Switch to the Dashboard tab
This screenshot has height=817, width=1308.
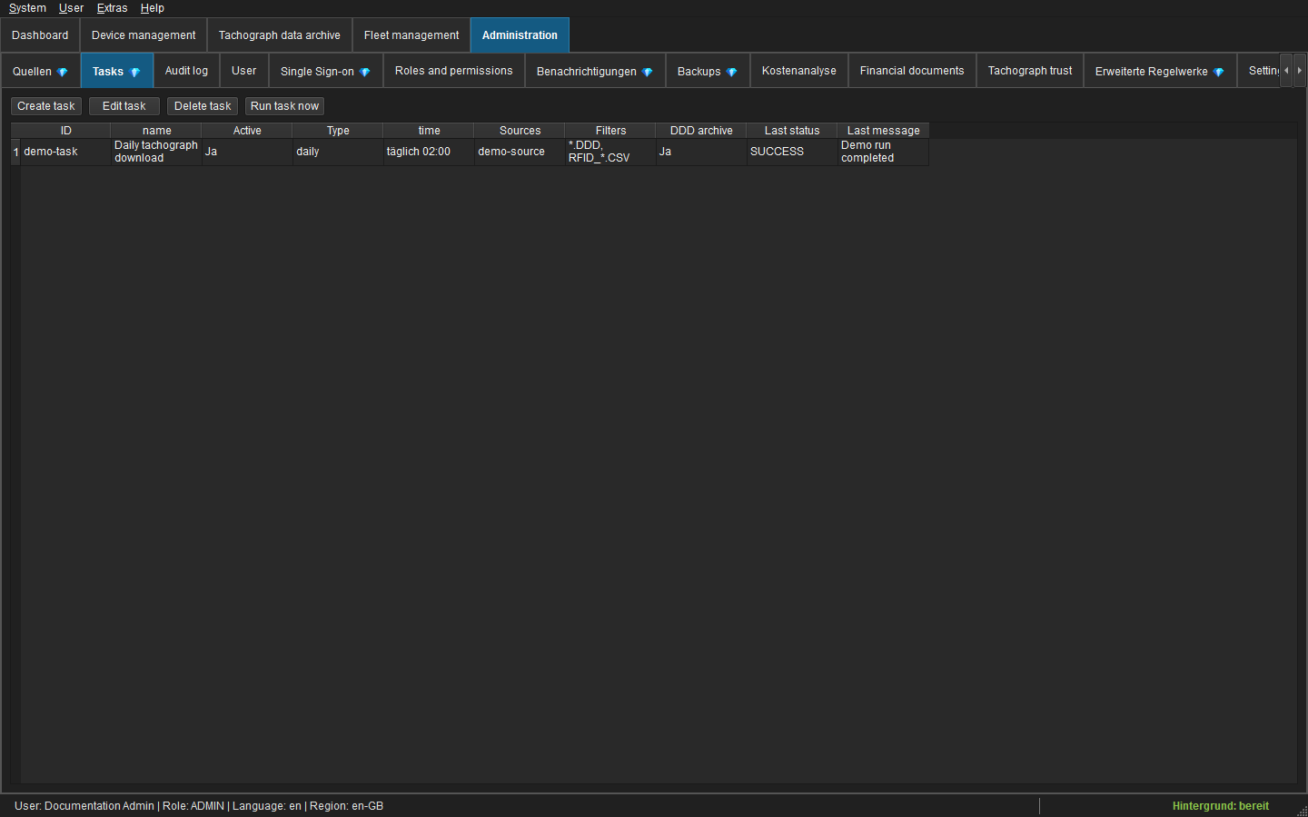pyautogui.click(x=40, y=35)
